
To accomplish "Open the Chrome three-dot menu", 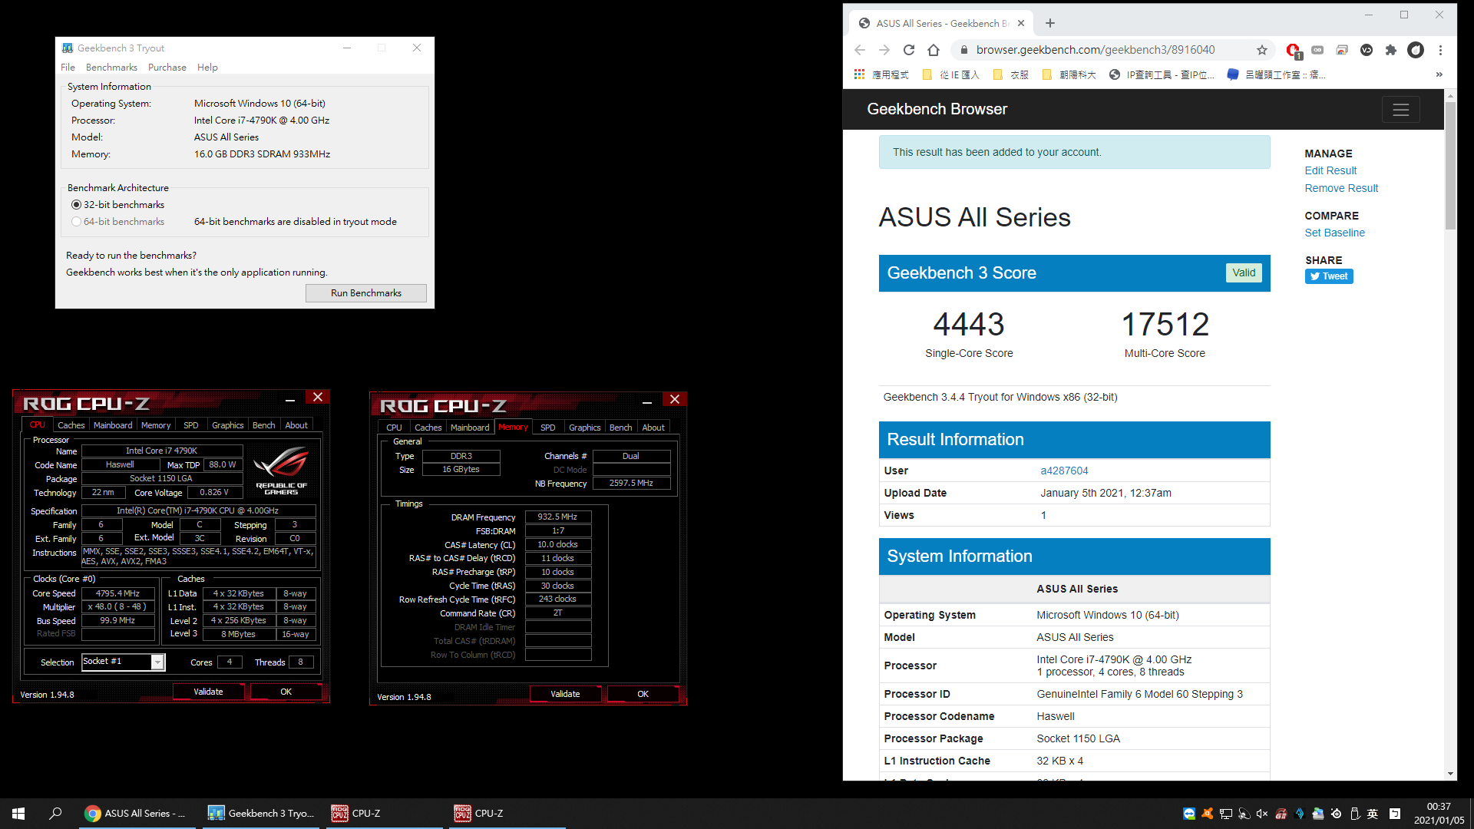I will 1440,50.
